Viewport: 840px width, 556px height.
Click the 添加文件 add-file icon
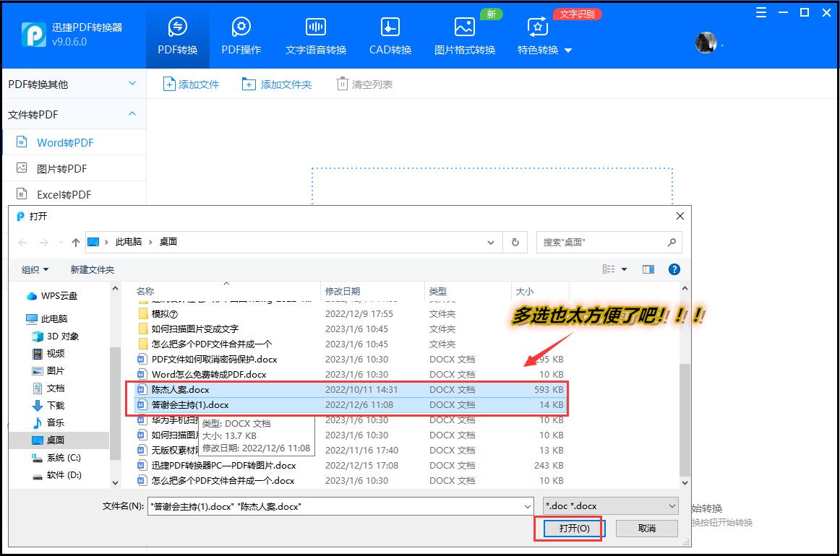[169, 84]
